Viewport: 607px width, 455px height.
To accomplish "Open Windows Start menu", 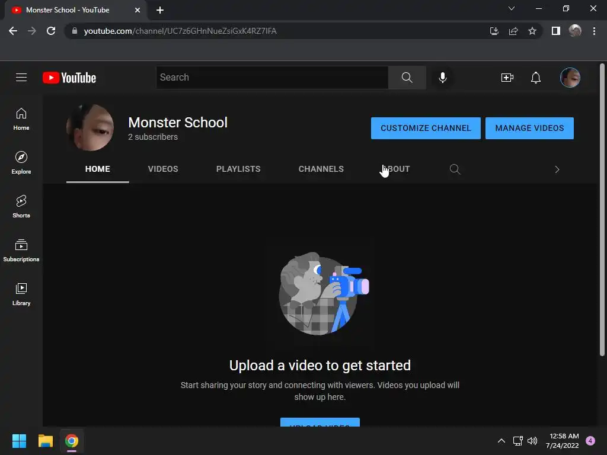I will point(19,441).
